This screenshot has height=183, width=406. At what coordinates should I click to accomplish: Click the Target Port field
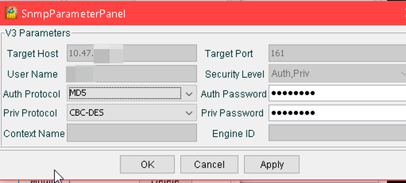(337, 53)
